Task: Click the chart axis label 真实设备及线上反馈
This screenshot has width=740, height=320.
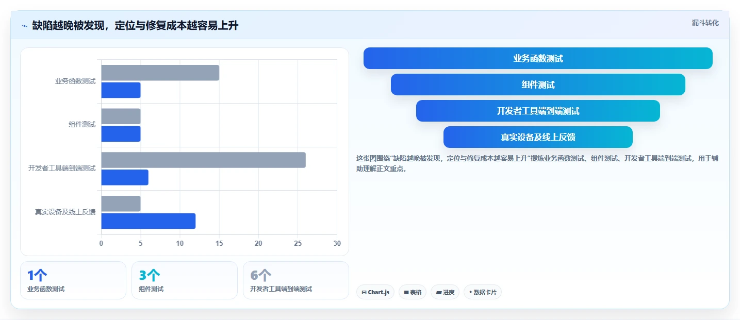Action: [65, 212]
